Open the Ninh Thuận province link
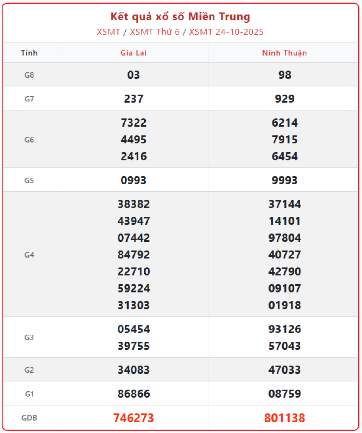 point(284,53)
